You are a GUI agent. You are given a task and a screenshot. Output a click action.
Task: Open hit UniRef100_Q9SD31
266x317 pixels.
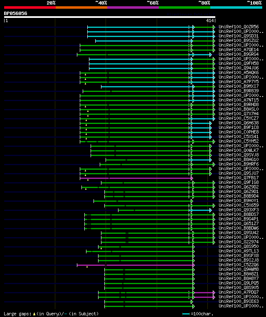[x=239, y=36]
